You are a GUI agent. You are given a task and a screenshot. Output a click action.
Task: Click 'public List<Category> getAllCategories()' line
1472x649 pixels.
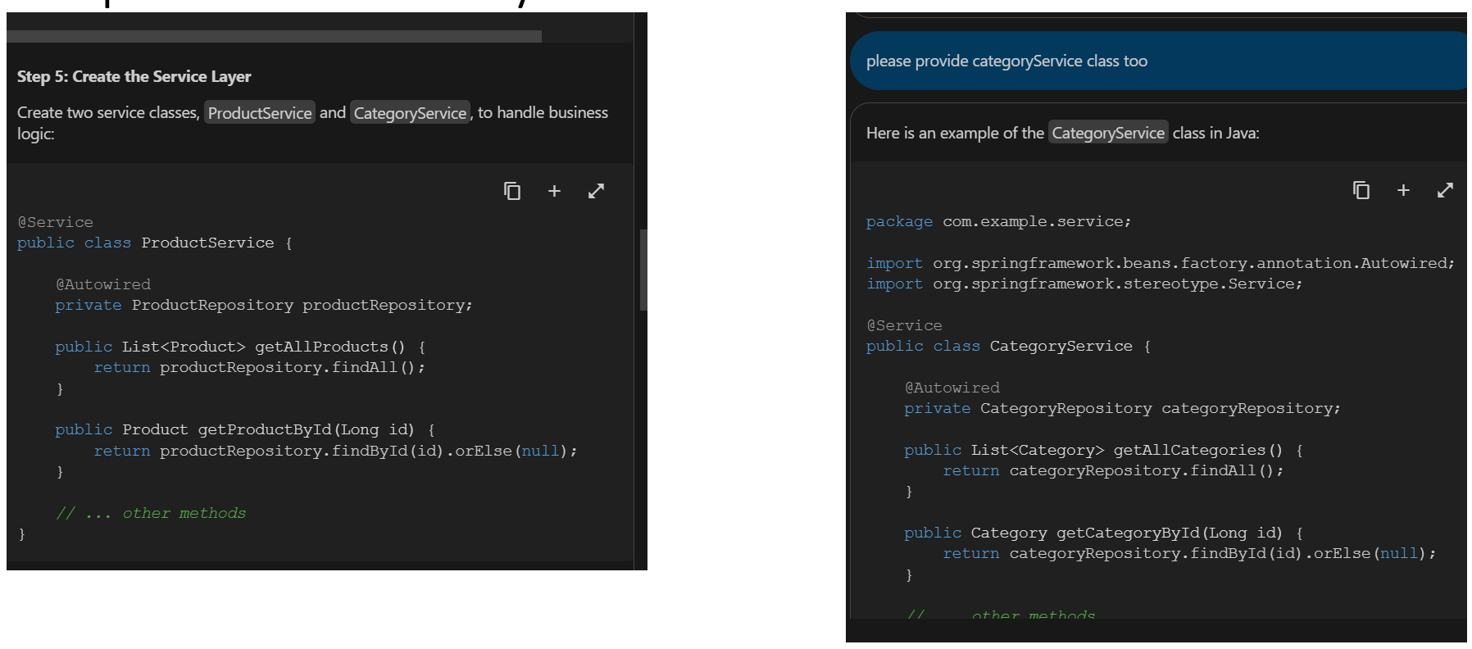(1104, 450)
